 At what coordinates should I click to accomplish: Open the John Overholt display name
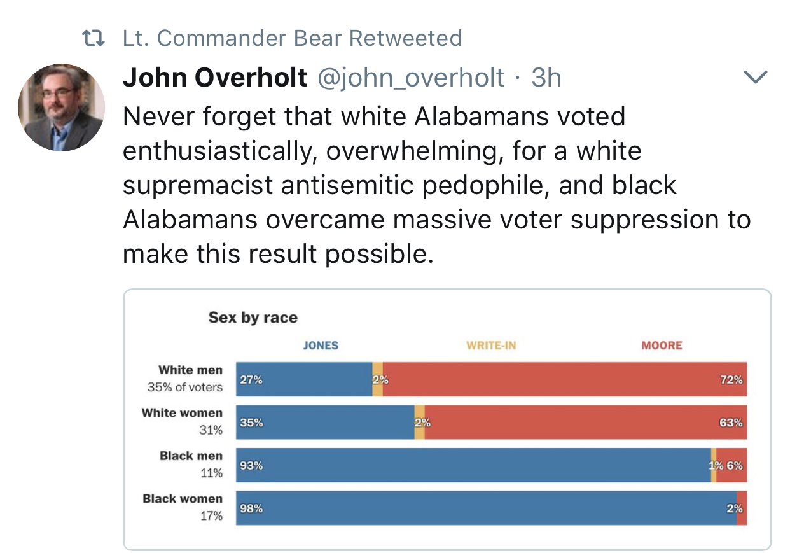pyautogui.click(x=215, y=78)
